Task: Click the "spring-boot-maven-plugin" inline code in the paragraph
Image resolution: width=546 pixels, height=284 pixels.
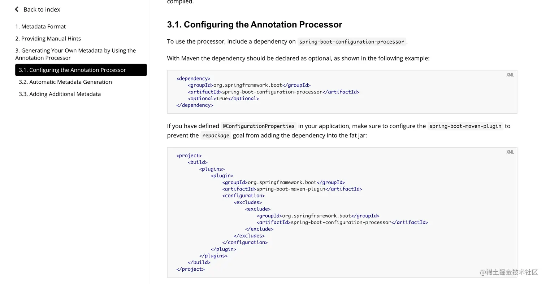Action: [x=465, y=126]
